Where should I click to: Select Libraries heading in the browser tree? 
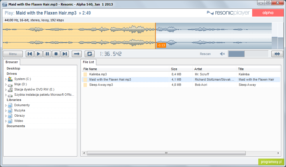(14, 100)
